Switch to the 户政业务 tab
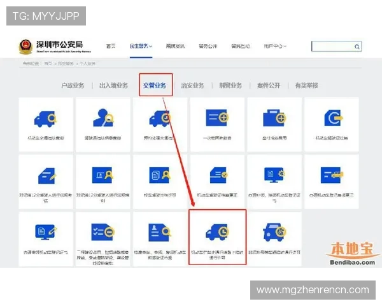The image size is (382, 306). click(73, 85)
